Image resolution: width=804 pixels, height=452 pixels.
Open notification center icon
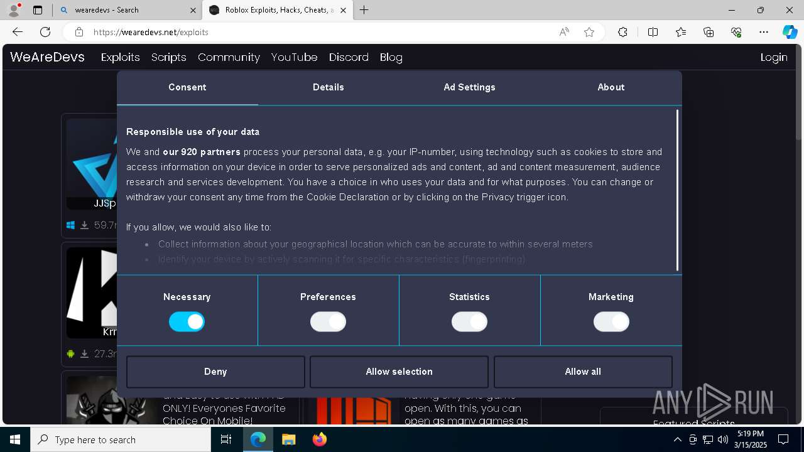[x=783, y=439]
